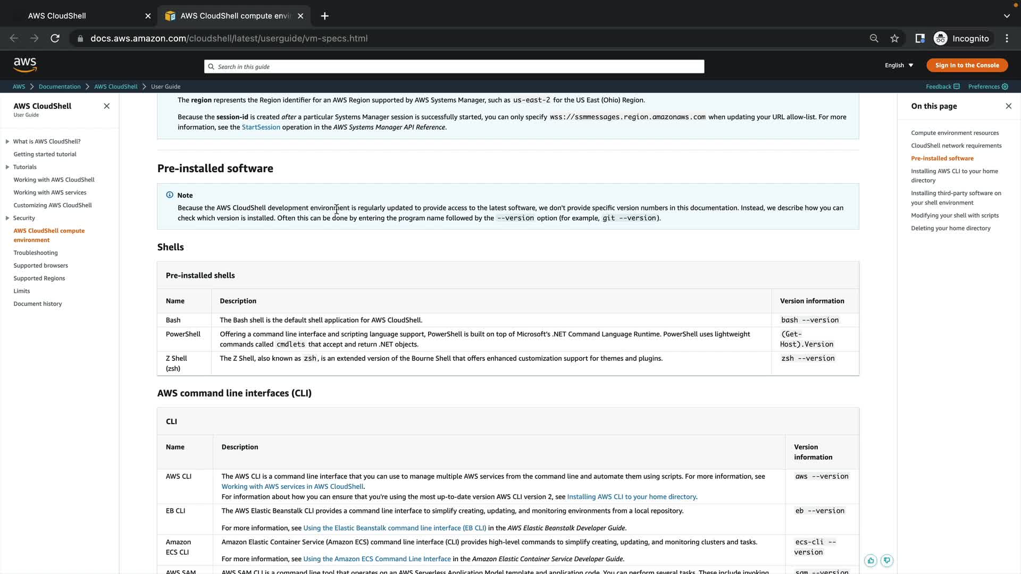The width and height of the screenshot is (1021, 574).
Task: Open browser zoom magnifier icon
Action: click(874, 38)
